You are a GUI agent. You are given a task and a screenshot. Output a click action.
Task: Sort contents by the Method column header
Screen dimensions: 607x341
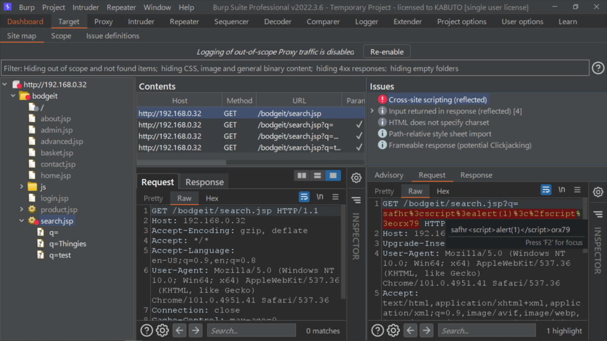click(239, 101)
